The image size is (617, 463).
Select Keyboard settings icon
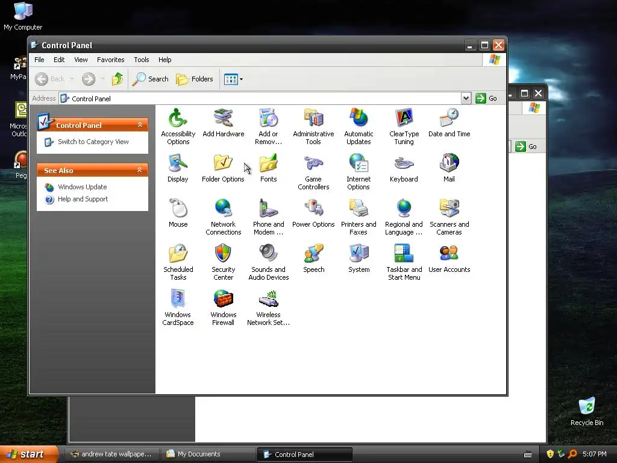pos(404,163)
